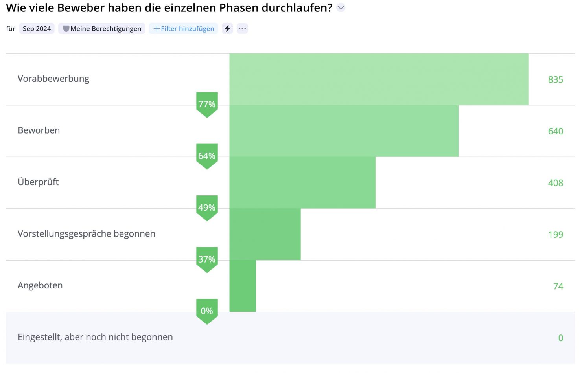Viewport: 582px width, 373px height.
Task: Click the 835 count value
Action: pos(555,79)
